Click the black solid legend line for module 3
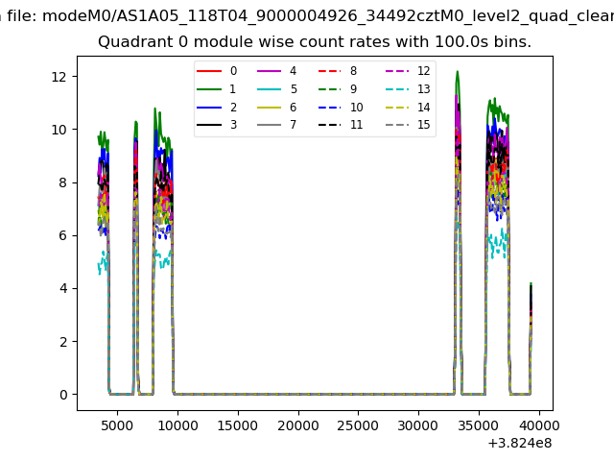The height and width of the screenshot is (461, 614). coord(209,126)
